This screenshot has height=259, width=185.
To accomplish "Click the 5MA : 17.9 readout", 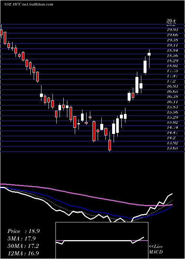I will 21,239.
